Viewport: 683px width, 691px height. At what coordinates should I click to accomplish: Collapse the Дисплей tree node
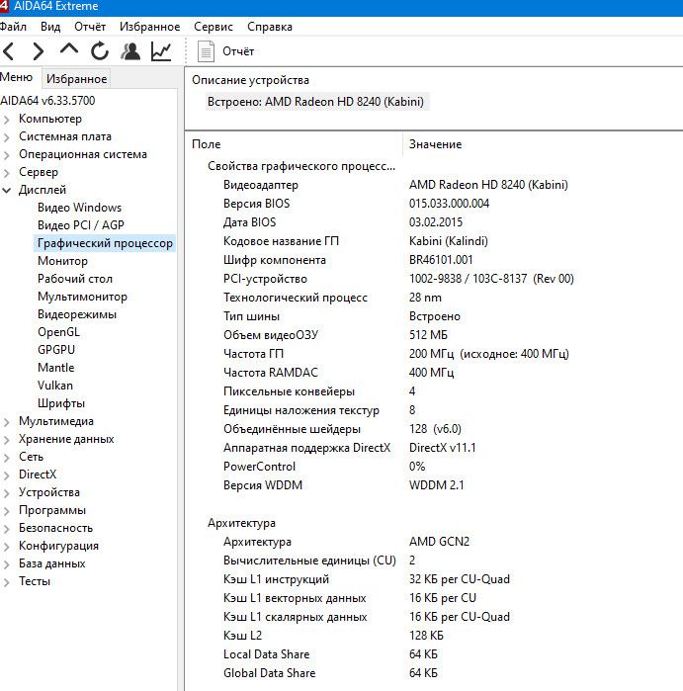coord(7,190)
